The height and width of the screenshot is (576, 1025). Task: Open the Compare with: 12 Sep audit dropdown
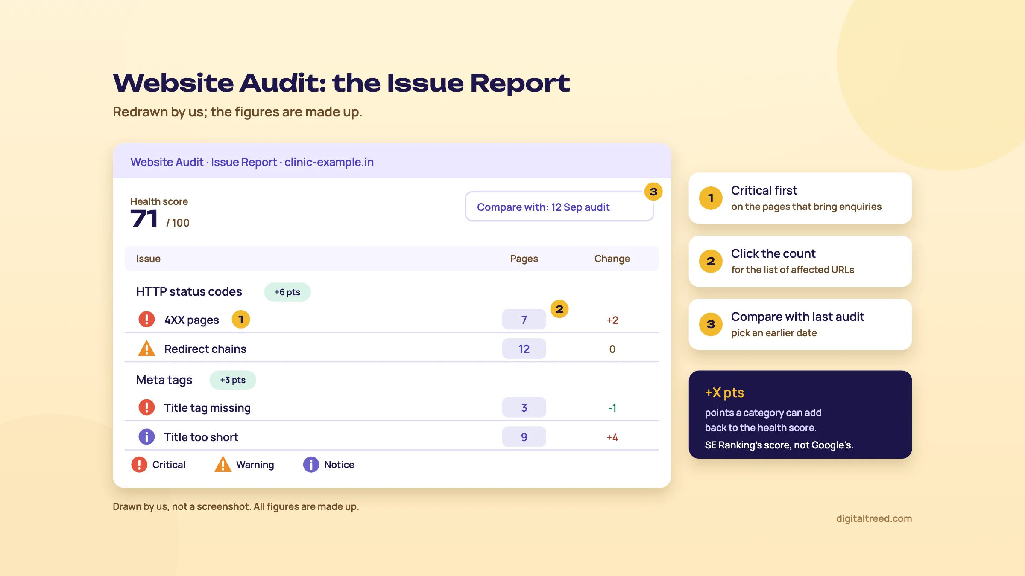559,207
